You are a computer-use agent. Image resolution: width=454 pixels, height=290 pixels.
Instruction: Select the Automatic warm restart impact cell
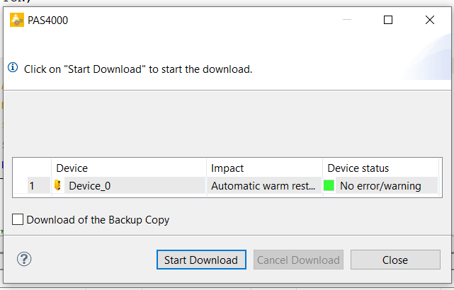[264, 185]
